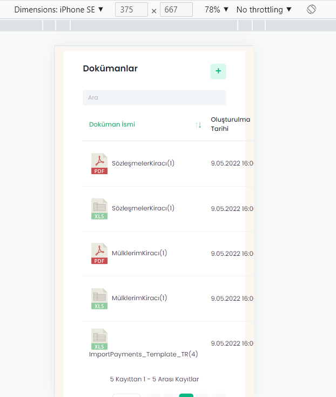Open the Dimensions: iPhone SE dropdown
The image size is (336, 397).
click(x=59, y=10)
